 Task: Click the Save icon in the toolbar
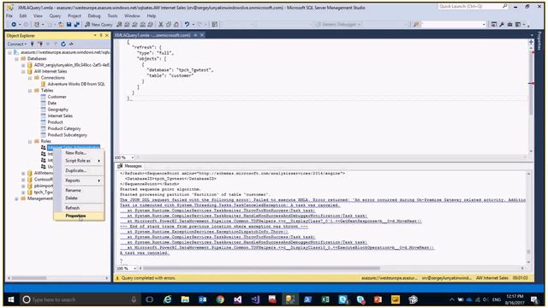pos(69,25)
